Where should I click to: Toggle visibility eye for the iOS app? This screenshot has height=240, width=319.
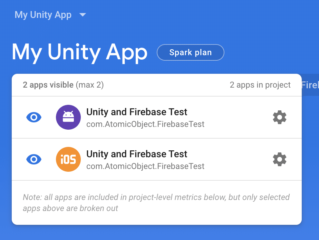click(x=34, y=159)
